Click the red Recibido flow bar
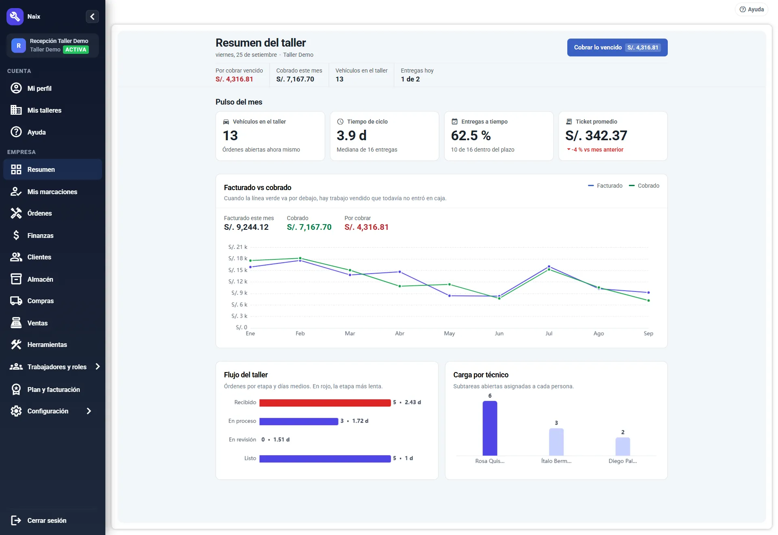778x535 pixels. point(325,402)
